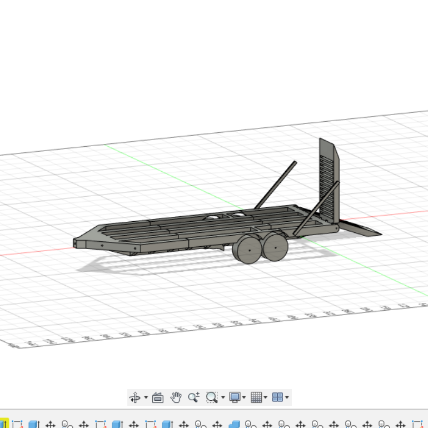Viewport: 428px width, 428px height.
Task: Expand the Grid and Snaps dropdown arrow
Action: [265, 397]
